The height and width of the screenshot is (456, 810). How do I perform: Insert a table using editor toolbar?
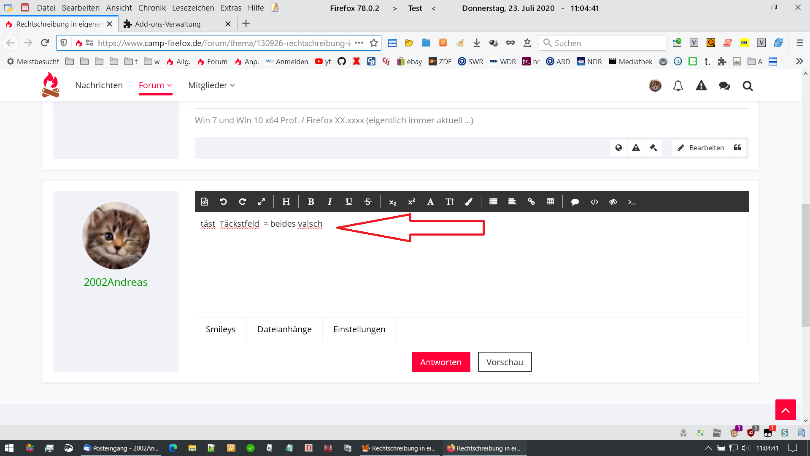pos(550,202)
